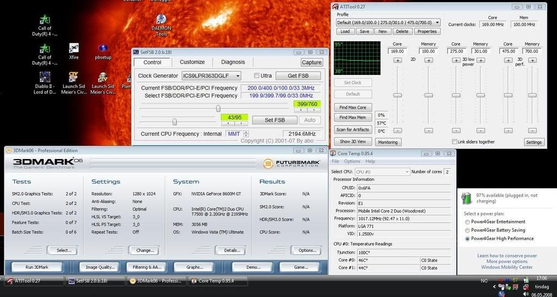Select Power4Gear Battery Saving plan

click(x=467, y=230)
